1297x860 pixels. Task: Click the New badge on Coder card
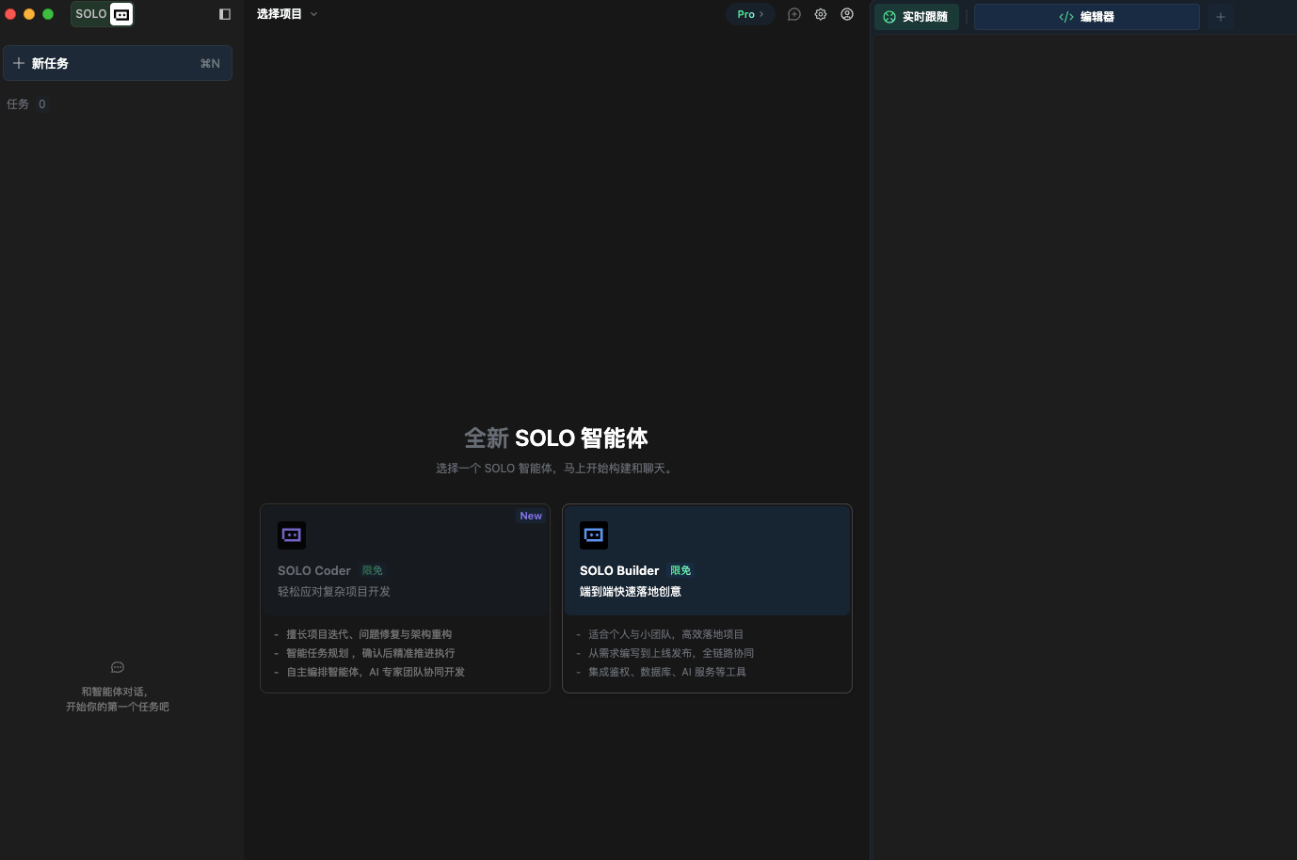coord(531,516)
